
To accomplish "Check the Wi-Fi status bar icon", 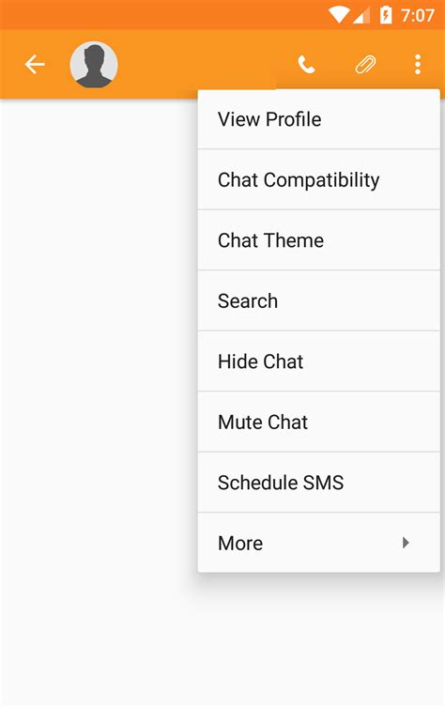I will (339, 15).
